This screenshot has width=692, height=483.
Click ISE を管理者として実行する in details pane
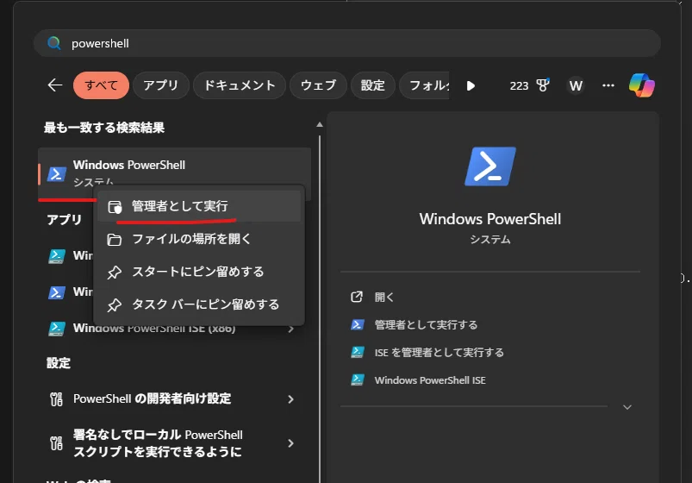(x=440, y=353)
